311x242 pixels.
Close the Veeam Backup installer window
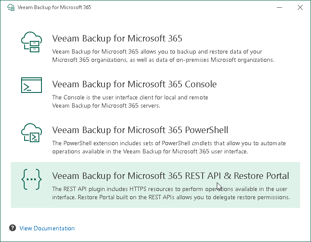[300, 7]
